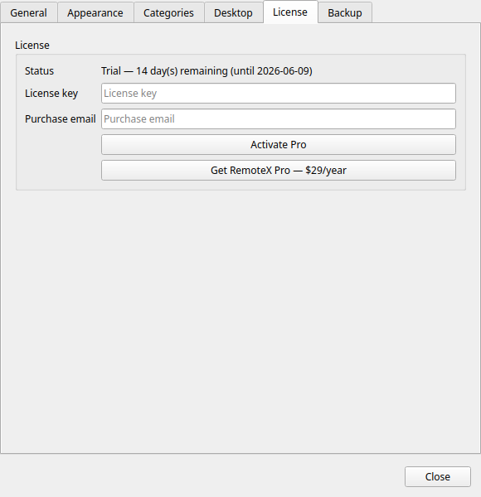Click the "License" group heading
This screenshot has height=497, width=481.
click(32, 45)
